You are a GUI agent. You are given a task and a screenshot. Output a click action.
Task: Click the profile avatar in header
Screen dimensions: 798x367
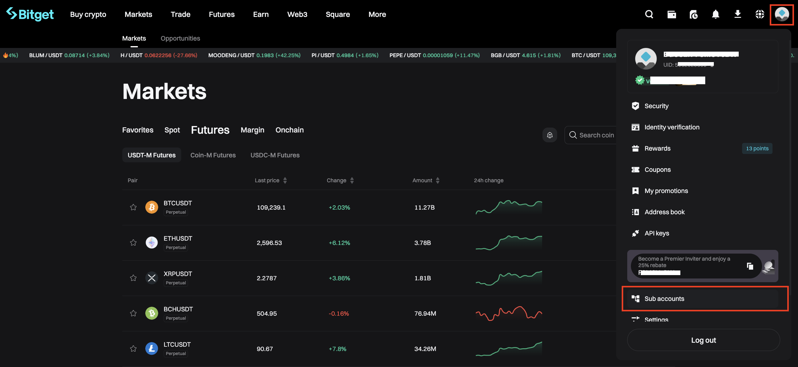(x=782, y=14)
